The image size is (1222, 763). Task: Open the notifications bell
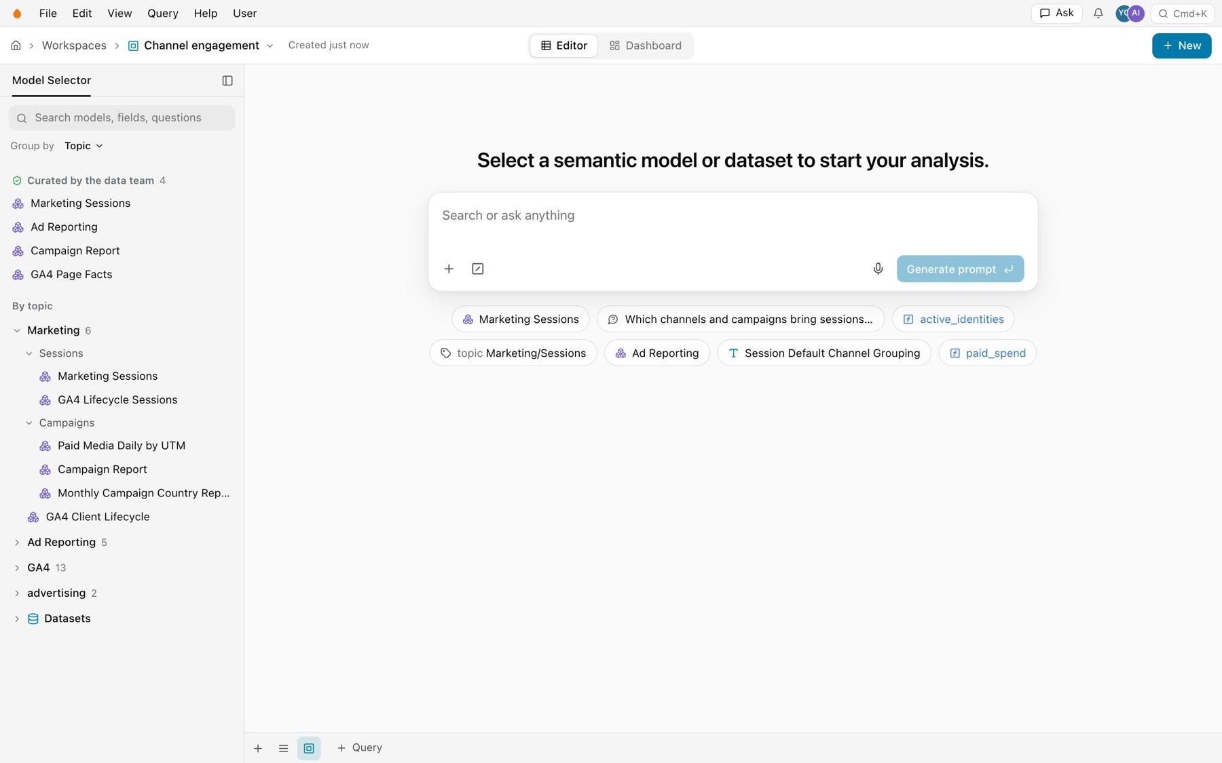click(1098, 14)
